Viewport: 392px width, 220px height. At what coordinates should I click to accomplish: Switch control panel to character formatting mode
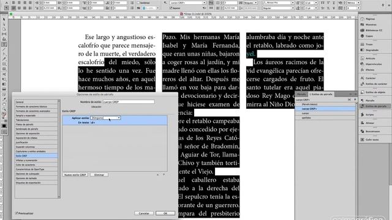click(7, 2)
